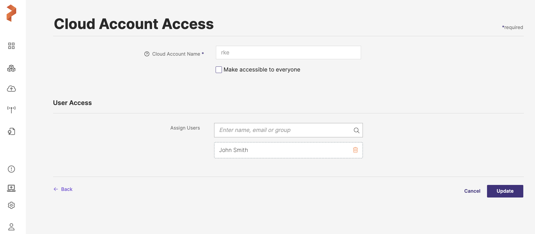The height and width of the screenshot is (234, 535).
Task: Click the magnifier icon in Assign Users field
Action: [x=357, y=130]
